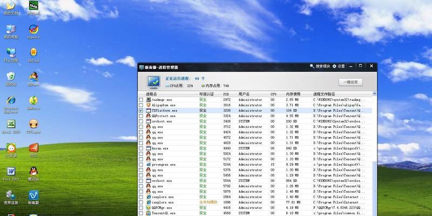Click the 840 KB memory value

click(291, 148)
